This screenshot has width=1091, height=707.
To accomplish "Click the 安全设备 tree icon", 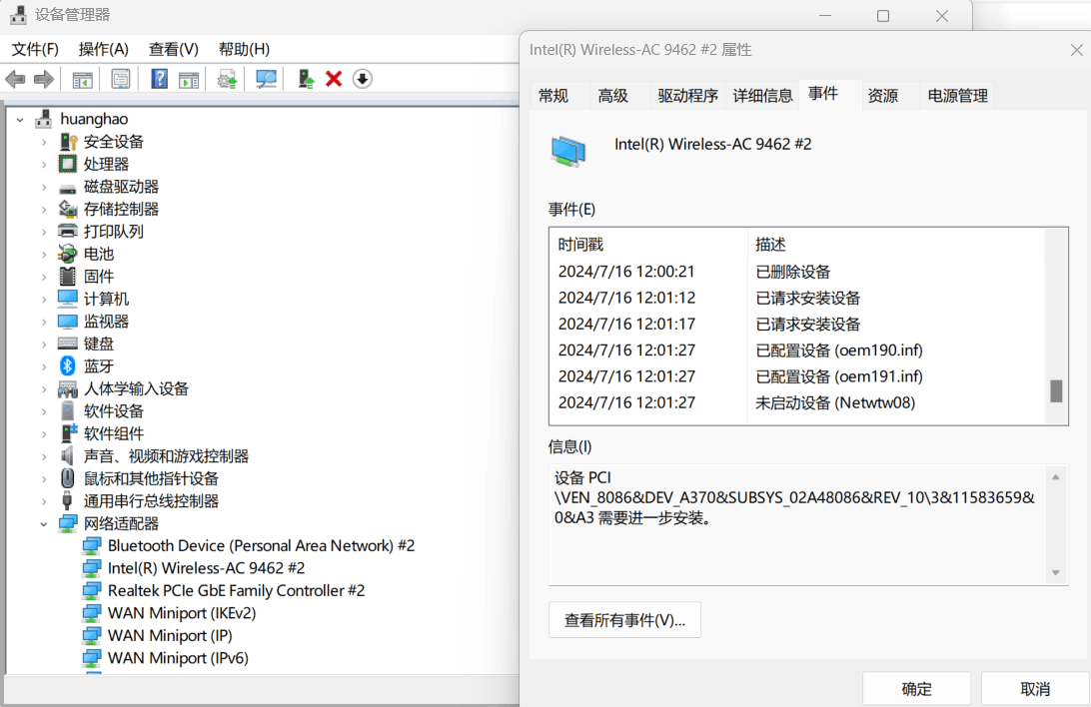I will coord(68,142).
